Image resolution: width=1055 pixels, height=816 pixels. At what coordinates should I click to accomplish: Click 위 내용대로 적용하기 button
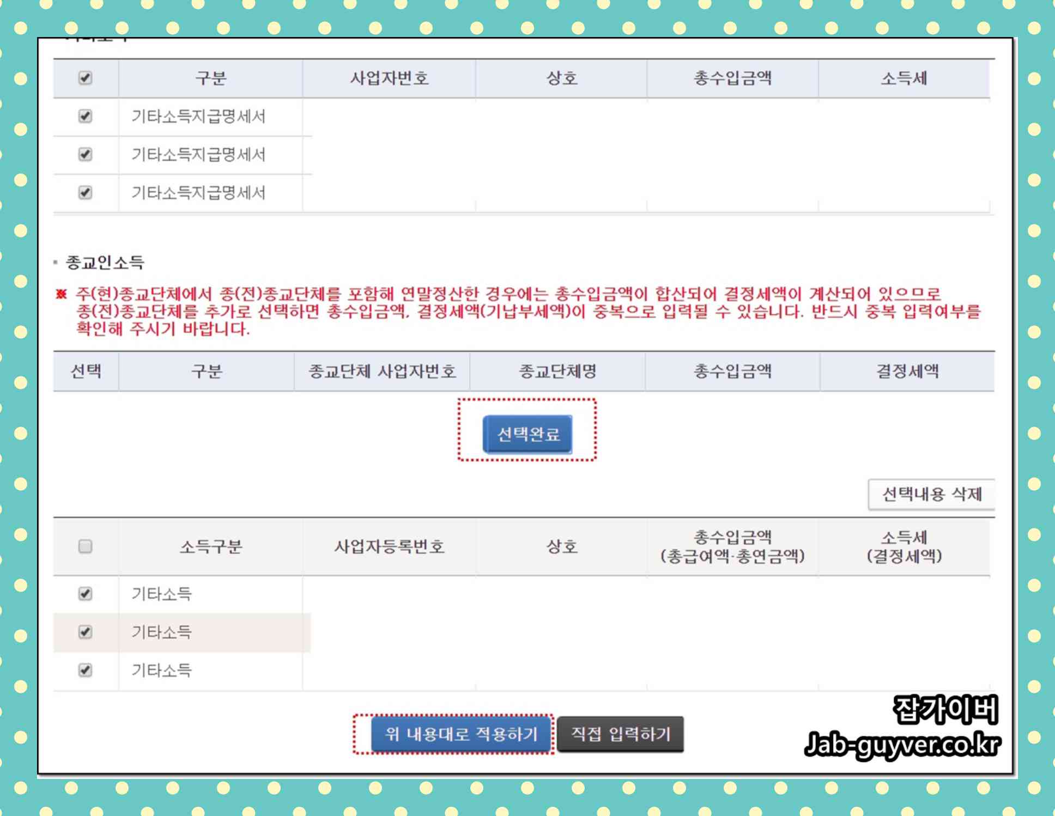point(461,734)
